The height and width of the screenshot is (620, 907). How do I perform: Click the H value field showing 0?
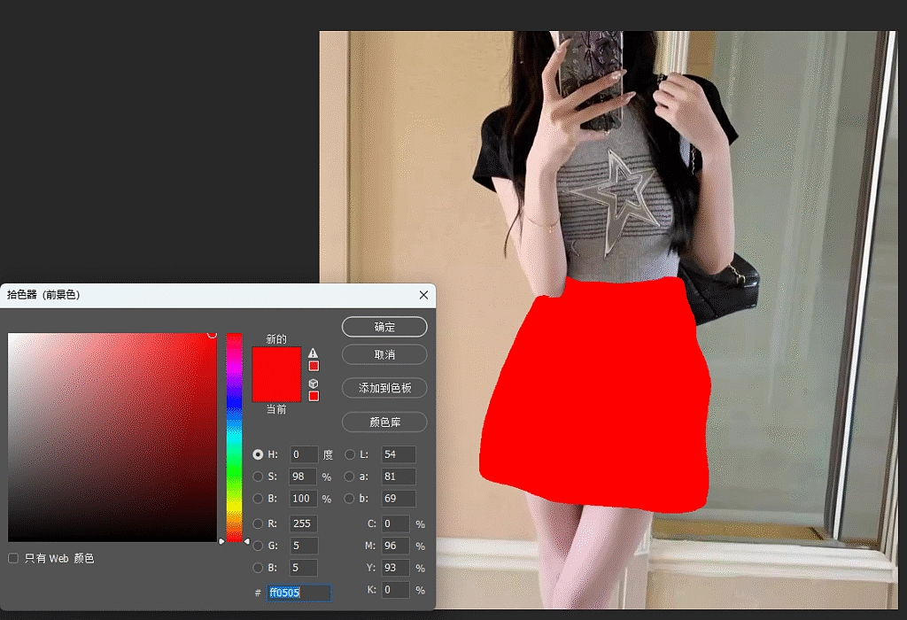tap(304, 454)
